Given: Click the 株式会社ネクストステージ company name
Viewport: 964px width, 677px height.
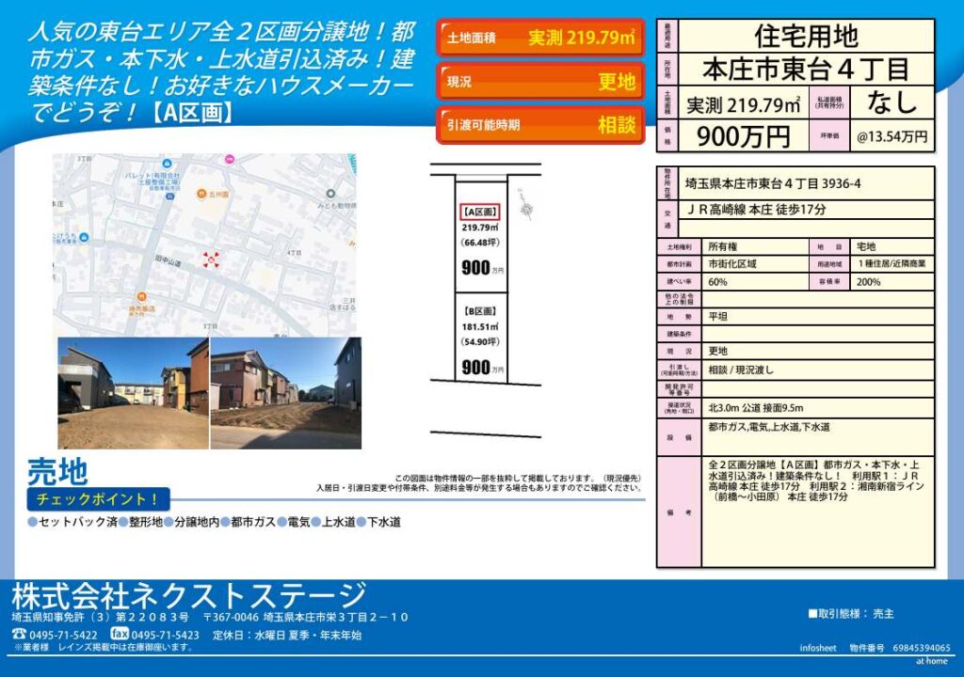Looking at the screenshot, I should point(188,595).
